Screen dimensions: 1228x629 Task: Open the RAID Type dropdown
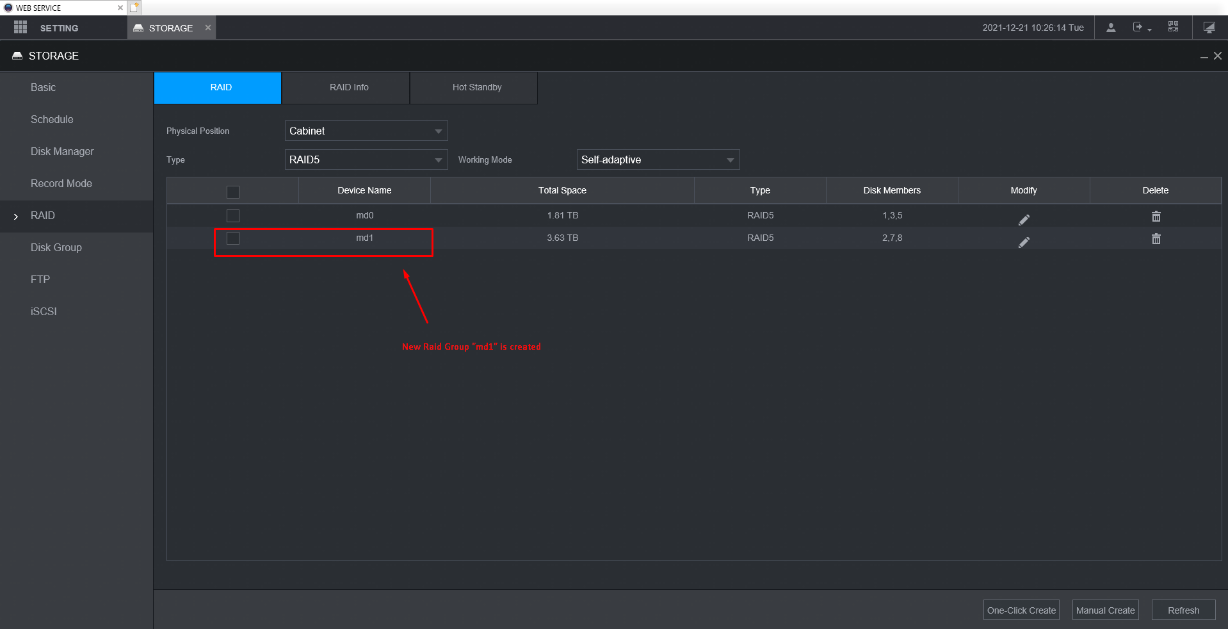pos(366,159)
